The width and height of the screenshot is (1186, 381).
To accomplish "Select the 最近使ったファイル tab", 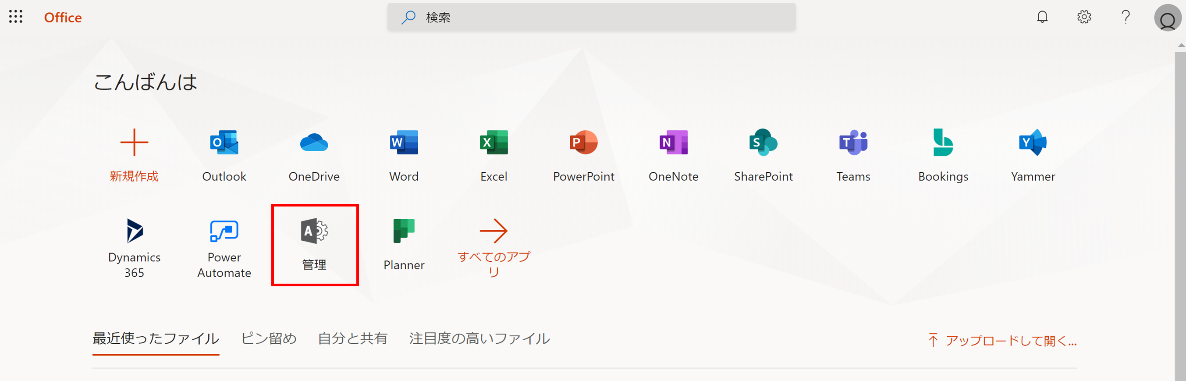I will click(x=156, y=338).
